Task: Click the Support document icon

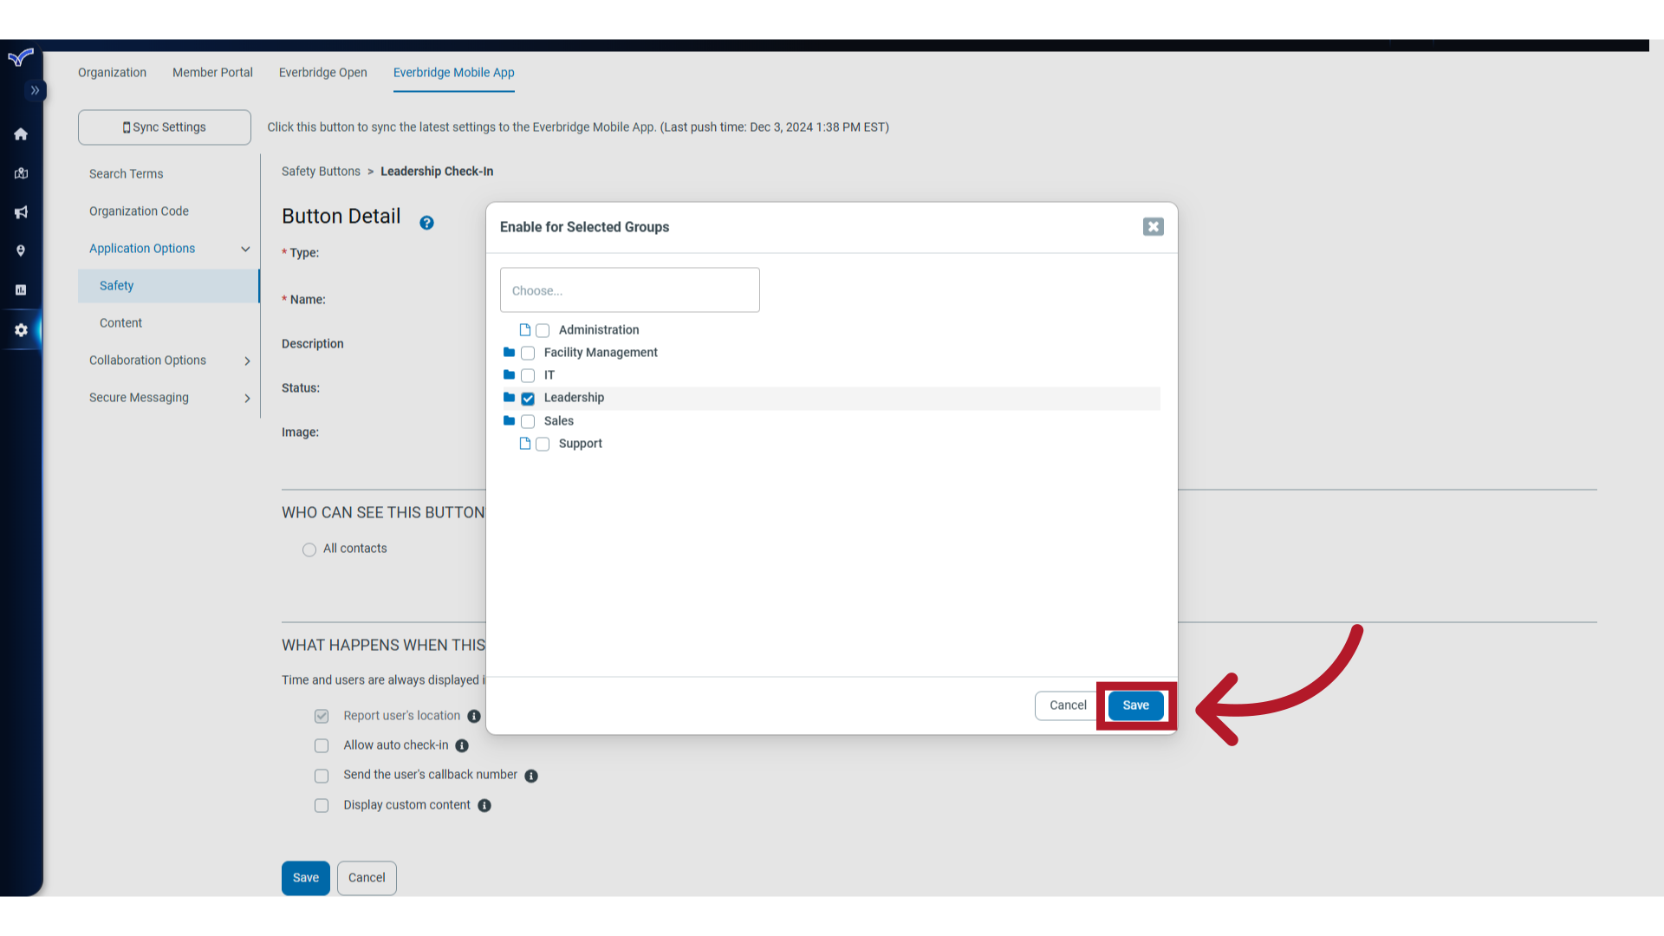Action: [524, 443]
